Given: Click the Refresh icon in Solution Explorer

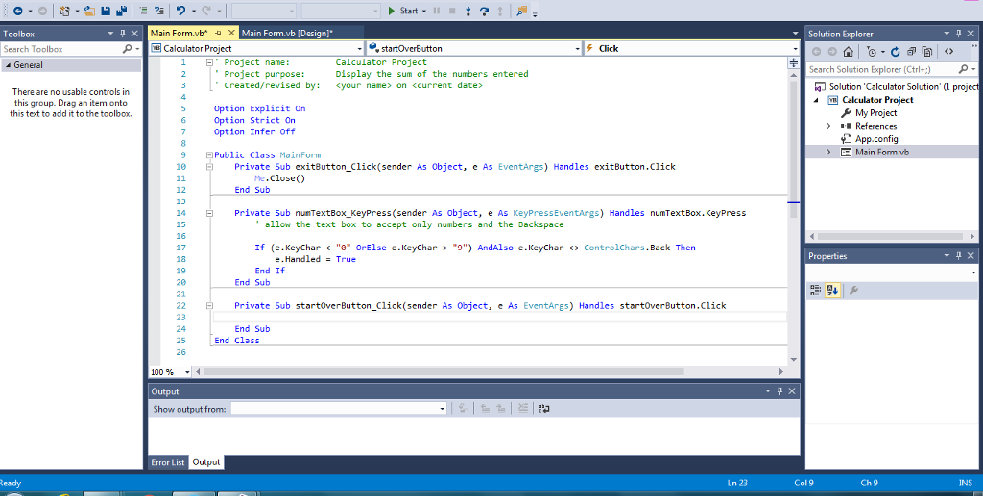Looking at the screenshot, I should (896, 52).
